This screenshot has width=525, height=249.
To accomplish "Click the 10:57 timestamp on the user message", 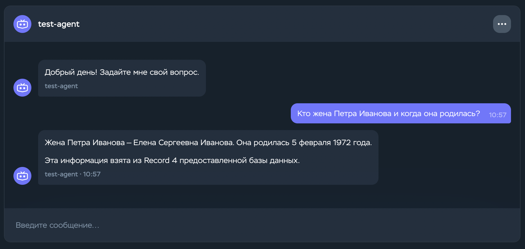I will (498, 115).
